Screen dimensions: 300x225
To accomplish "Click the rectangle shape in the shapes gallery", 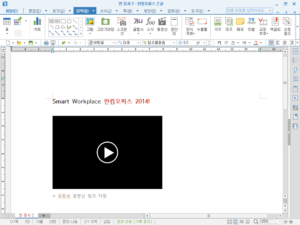I will [63, 21].
